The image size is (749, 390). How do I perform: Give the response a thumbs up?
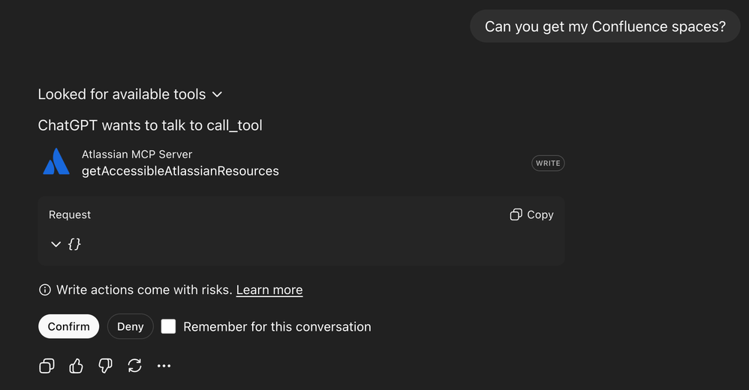point(76,365)
